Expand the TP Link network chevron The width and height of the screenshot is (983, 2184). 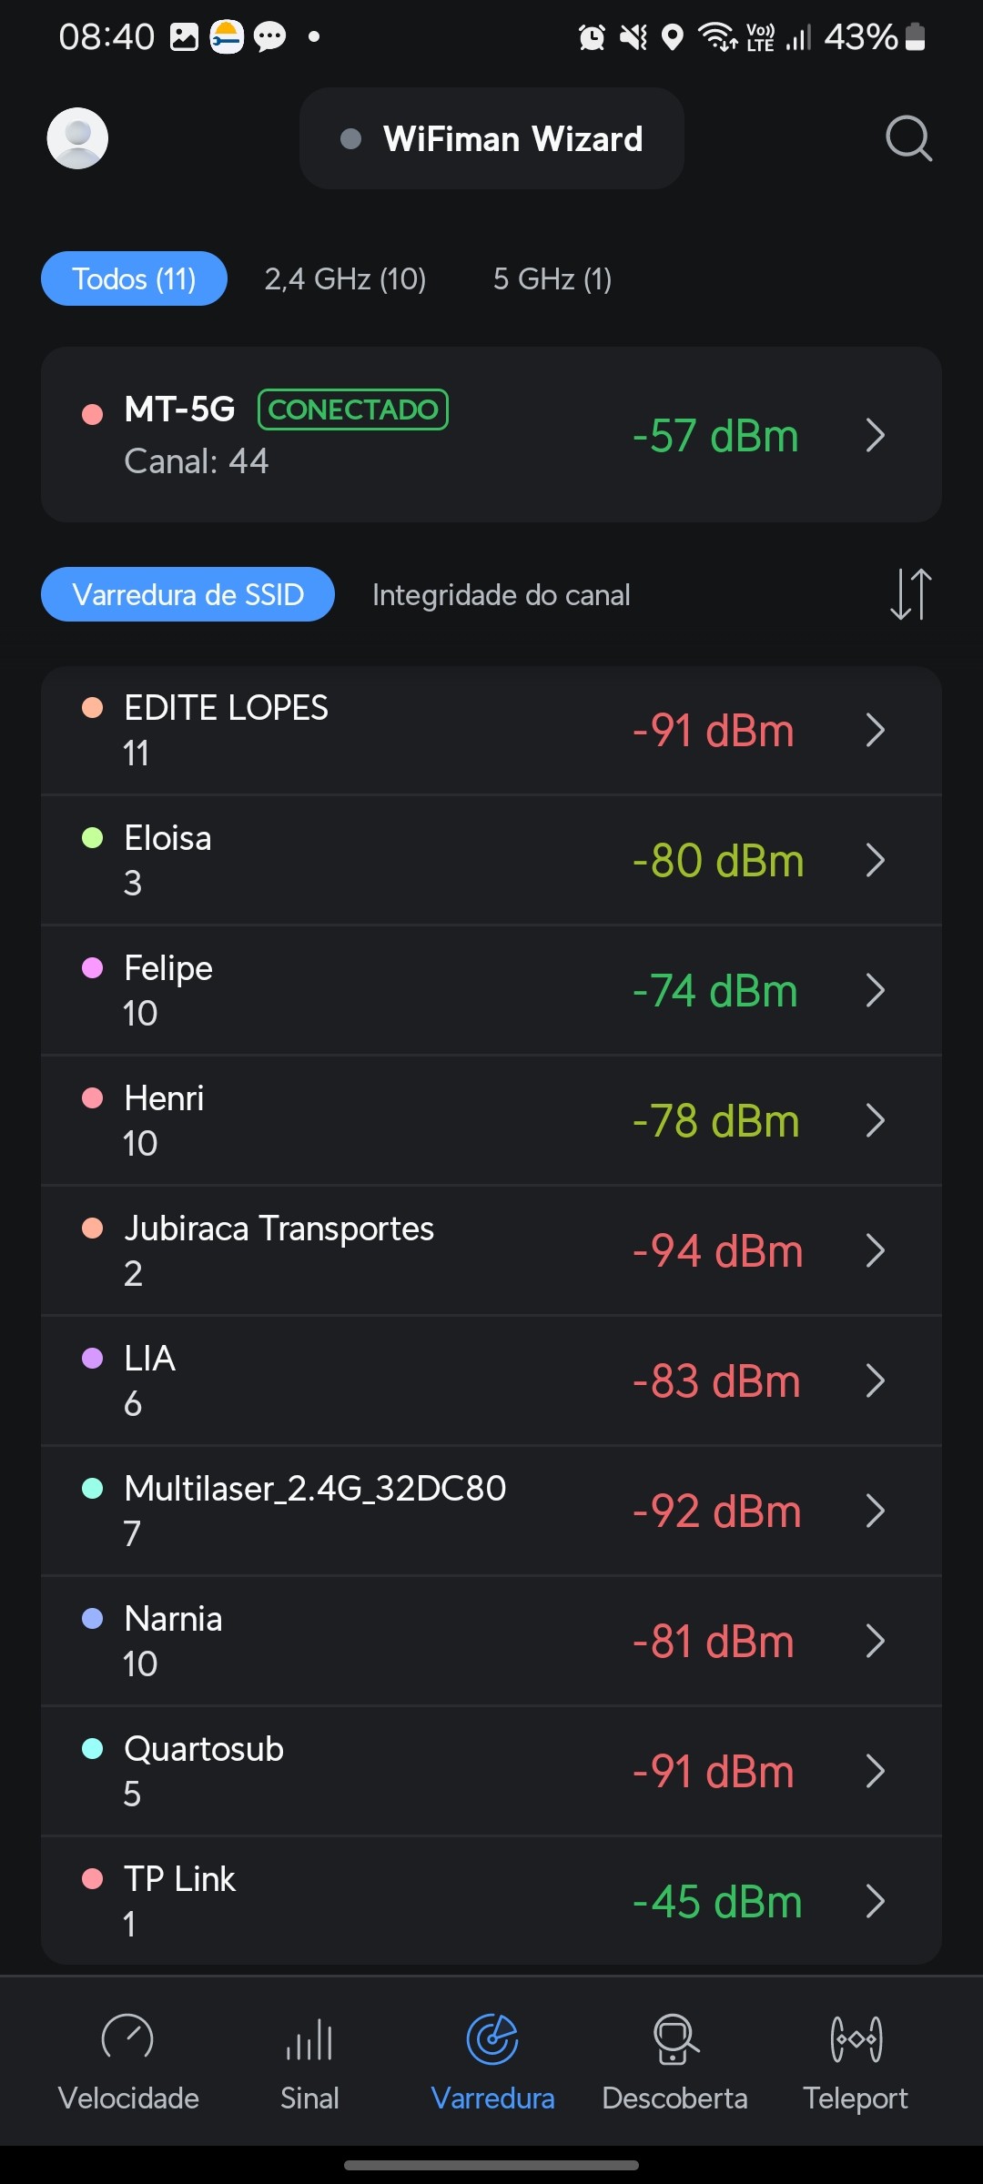(875, 1901)
